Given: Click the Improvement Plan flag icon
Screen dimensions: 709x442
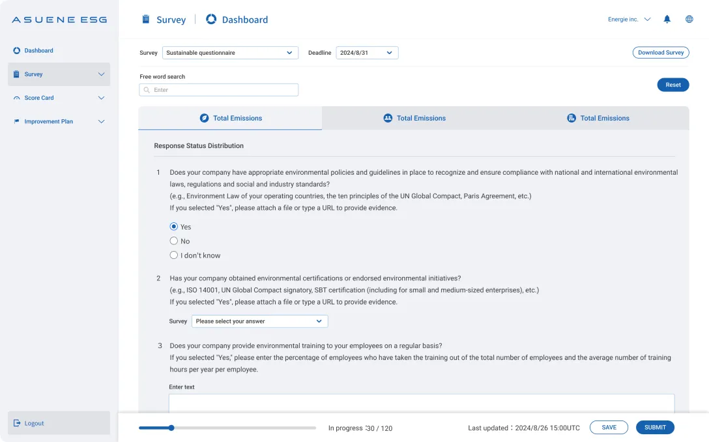Looking at the screenshot, I should [x=16, y=122].
